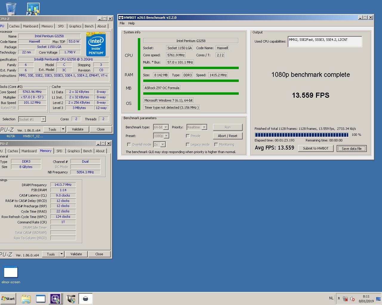Open the Help menu in HWBOT x265 Benchmark
The image size is (382, 305).
click(x=131, y=23)
